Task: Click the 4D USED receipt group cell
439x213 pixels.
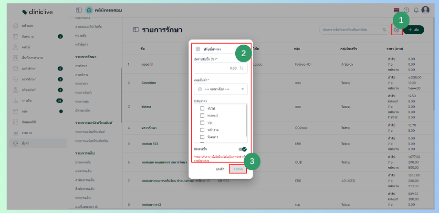Action: [348, 181]
